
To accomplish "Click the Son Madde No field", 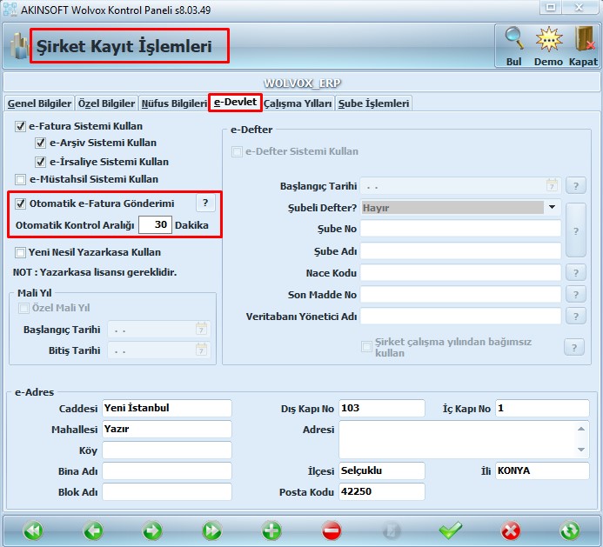I will pos(460,295).
